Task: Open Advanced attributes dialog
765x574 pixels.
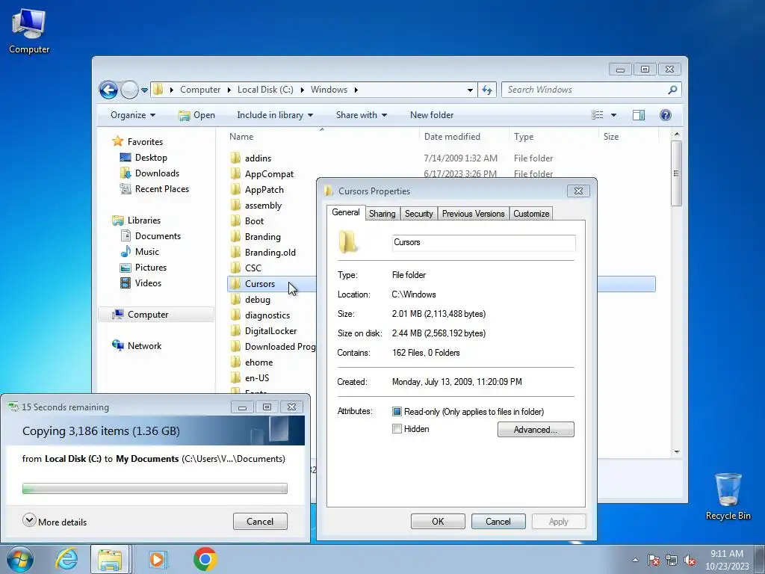Action: click(536, 430)
